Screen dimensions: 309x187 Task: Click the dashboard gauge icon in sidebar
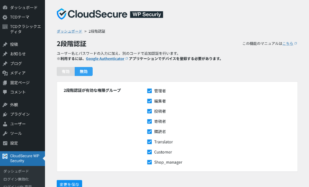coord(5,7)
